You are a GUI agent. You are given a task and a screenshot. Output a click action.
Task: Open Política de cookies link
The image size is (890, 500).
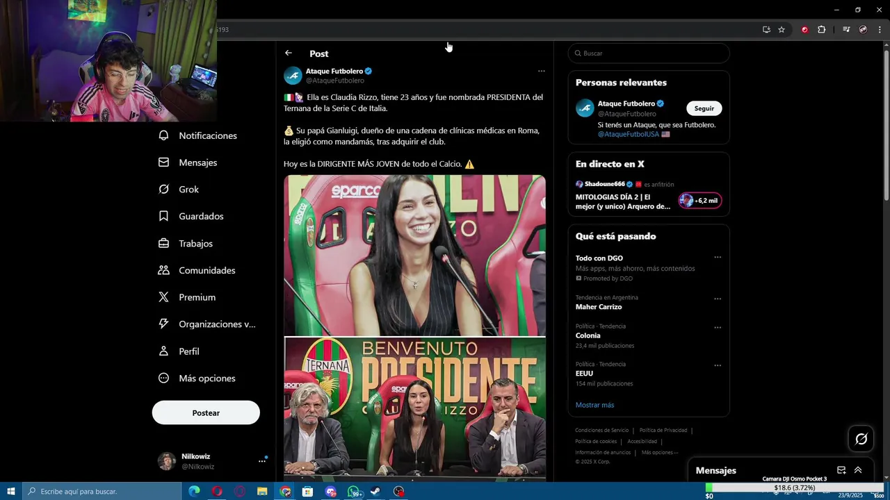[x=596, y=442]
